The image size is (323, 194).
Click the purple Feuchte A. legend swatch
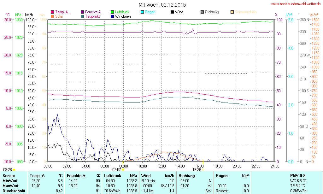click(82, 12)
